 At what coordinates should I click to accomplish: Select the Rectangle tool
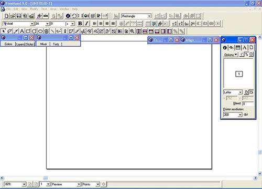[x=28, y=31]
